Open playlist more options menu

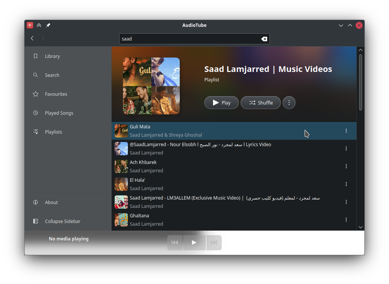pyautogui.click(x=289, y=103)
